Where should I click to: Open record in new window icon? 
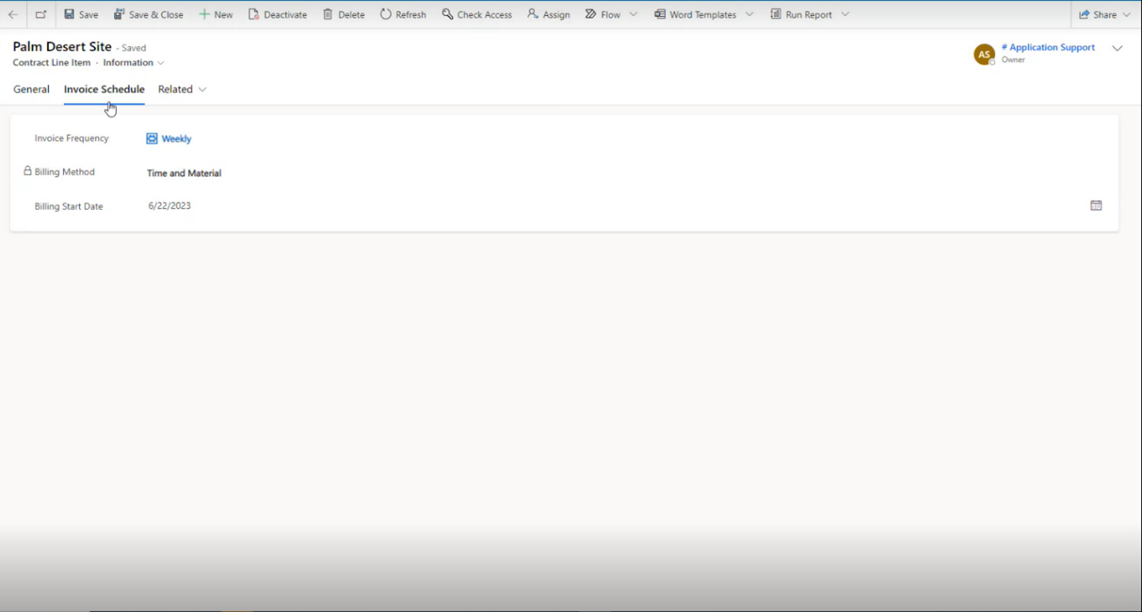pyautogui.click(x=41, y=14)
